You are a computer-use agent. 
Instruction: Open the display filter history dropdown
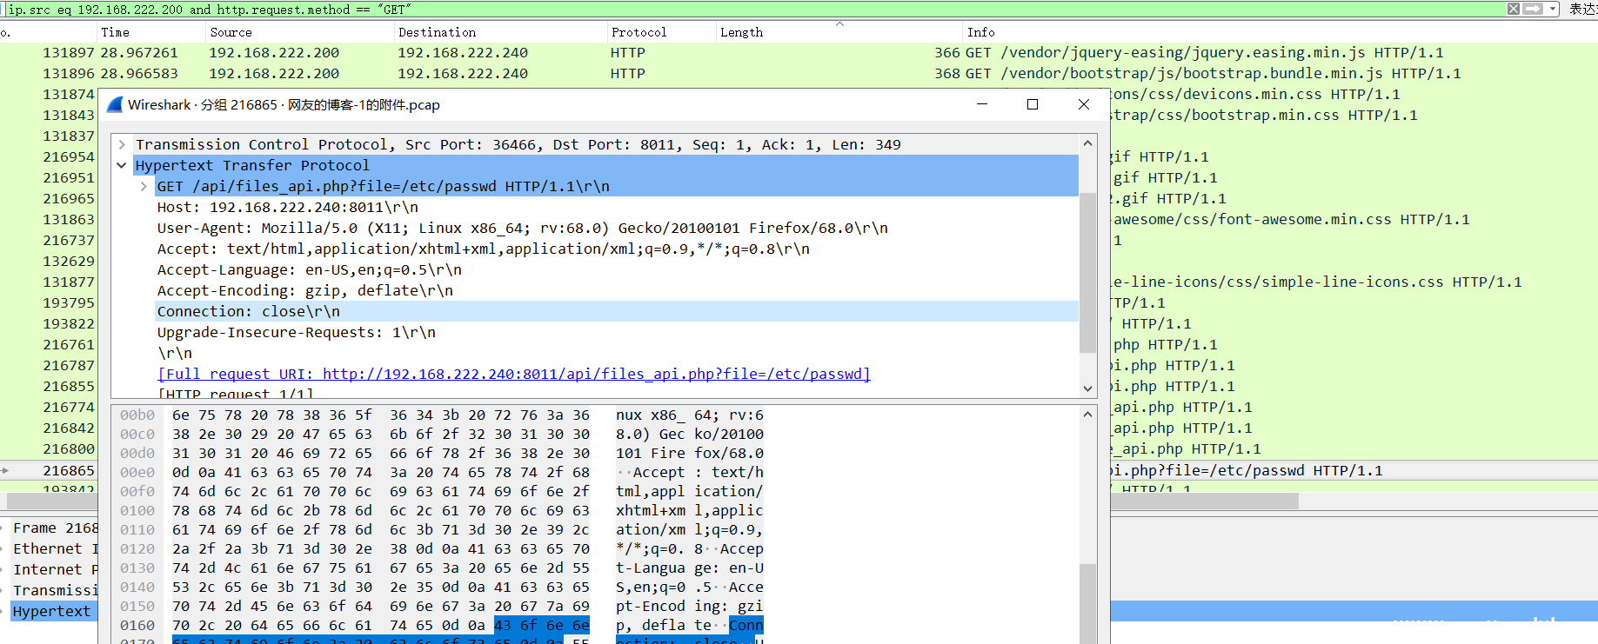1553,9
